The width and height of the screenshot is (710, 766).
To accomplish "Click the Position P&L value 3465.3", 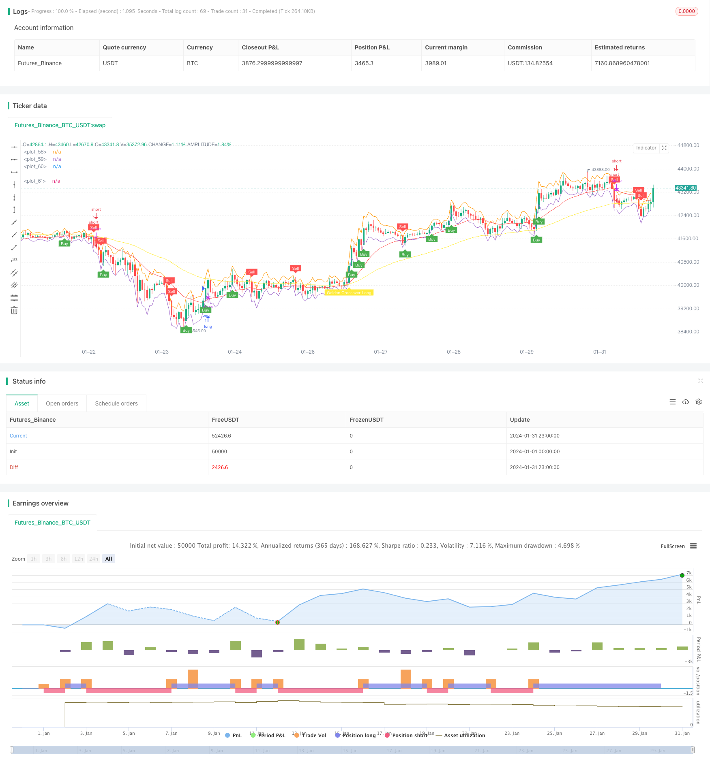I will [x=364, y=63].
